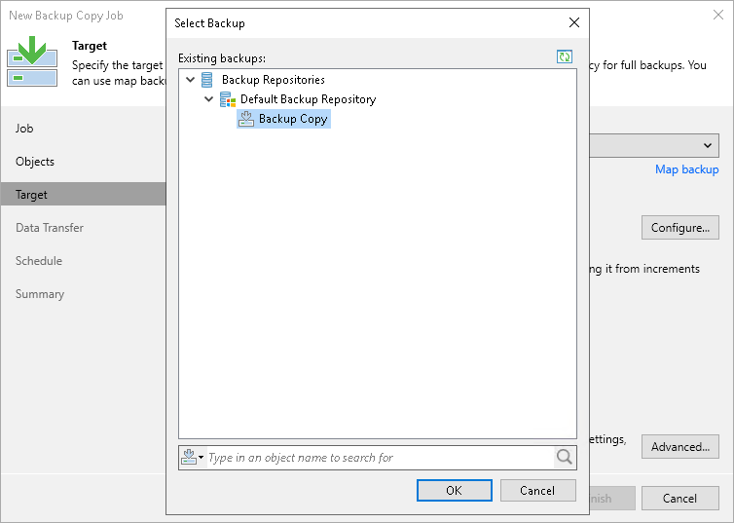Close the Select Backup dialog
734x523 pixels.
pyautogui.click(x=574, y=22)
